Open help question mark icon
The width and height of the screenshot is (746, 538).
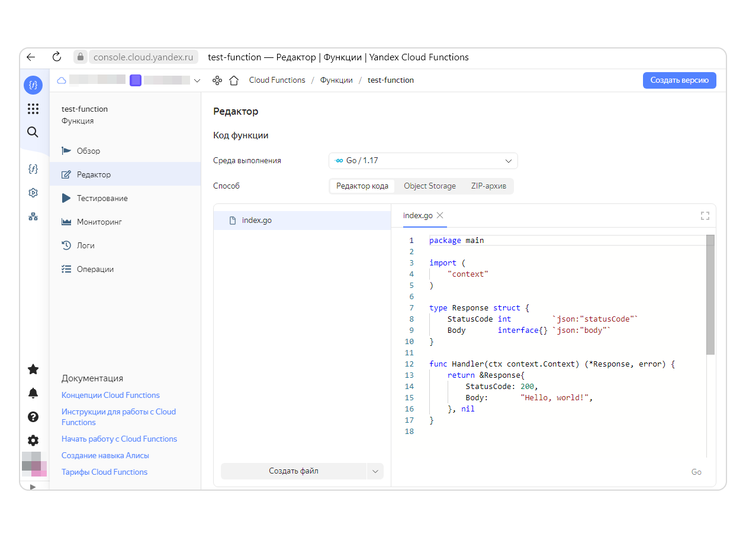coord(33,417)
